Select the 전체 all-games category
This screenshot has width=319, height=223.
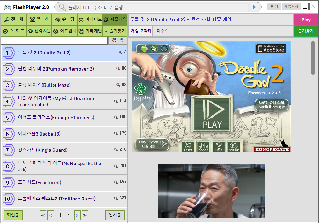tap(14, 19)
